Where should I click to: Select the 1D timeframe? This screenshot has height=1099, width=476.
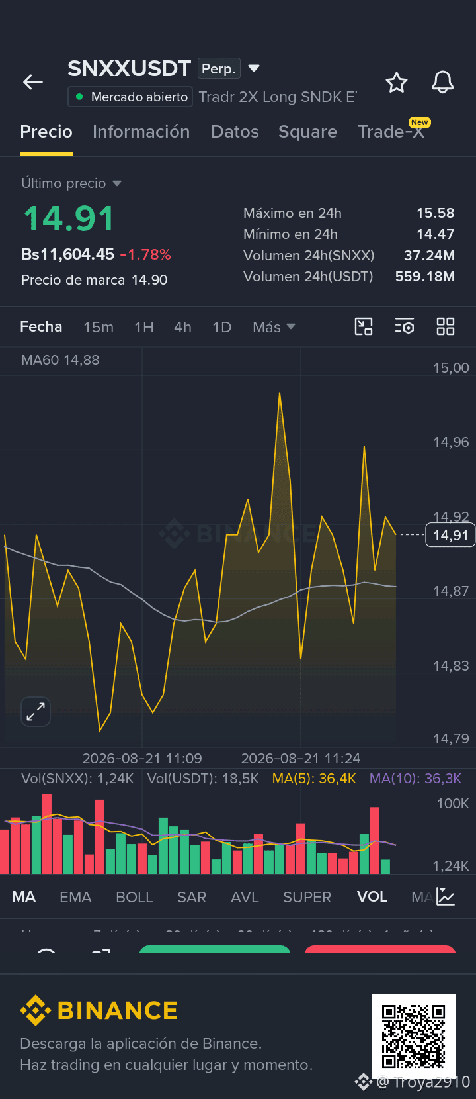click(x=221, y=327)
